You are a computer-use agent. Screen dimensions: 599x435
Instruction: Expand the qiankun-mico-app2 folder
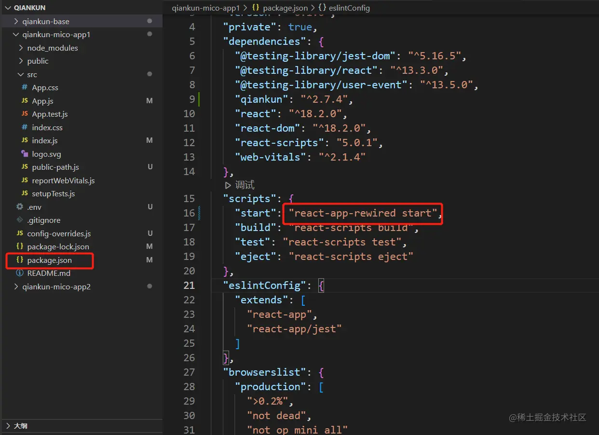pos(16,286)
